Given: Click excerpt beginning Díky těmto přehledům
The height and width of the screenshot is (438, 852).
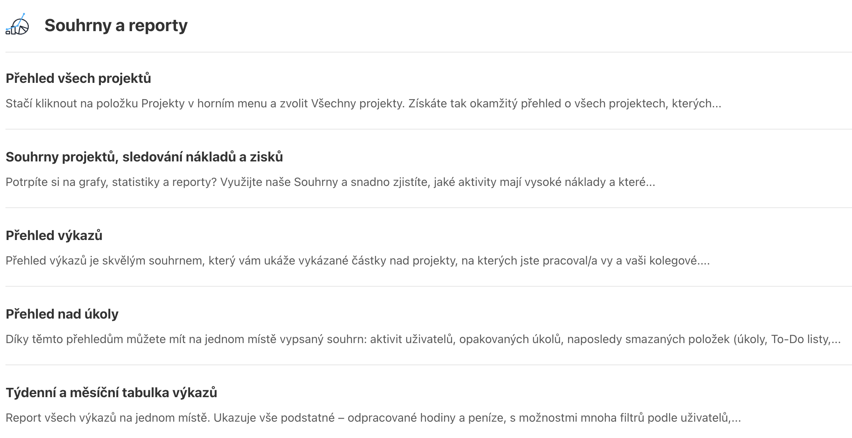Looking at the screenshot, I should 423,339.
